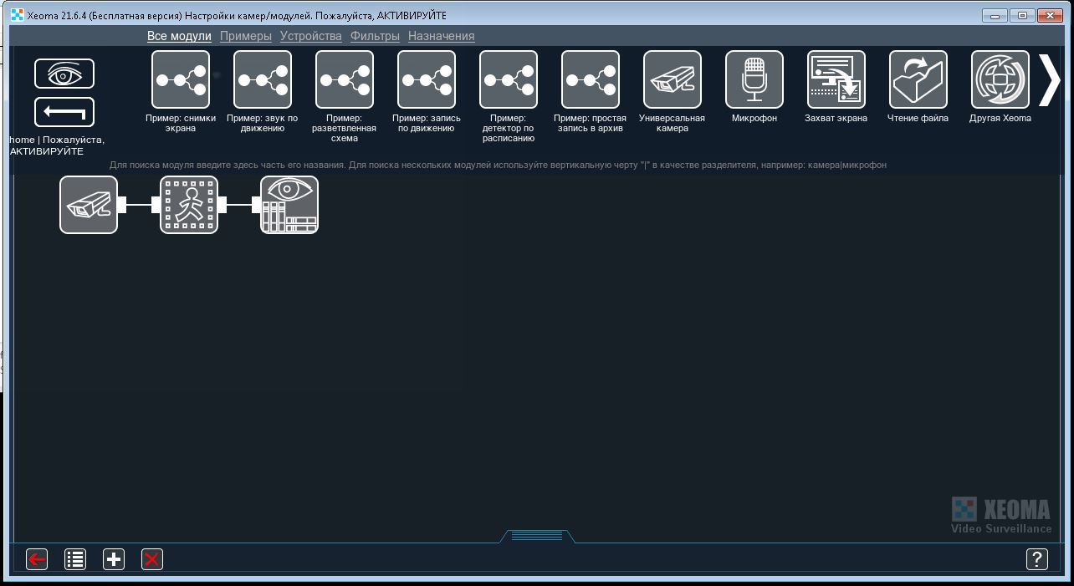Select 'Пример: простая запись в архив'
This screenshot has height=586, width=1074.
coord(591,79)
